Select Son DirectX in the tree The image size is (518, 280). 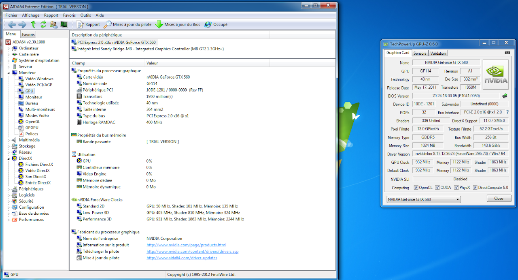tap(32, 177)
